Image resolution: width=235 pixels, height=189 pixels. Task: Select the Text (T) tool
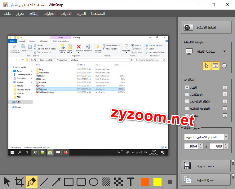(x=131, y=182)
